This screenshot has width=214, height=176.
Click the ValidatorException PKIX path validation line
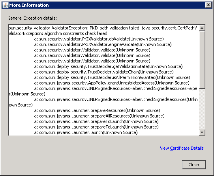103,28
